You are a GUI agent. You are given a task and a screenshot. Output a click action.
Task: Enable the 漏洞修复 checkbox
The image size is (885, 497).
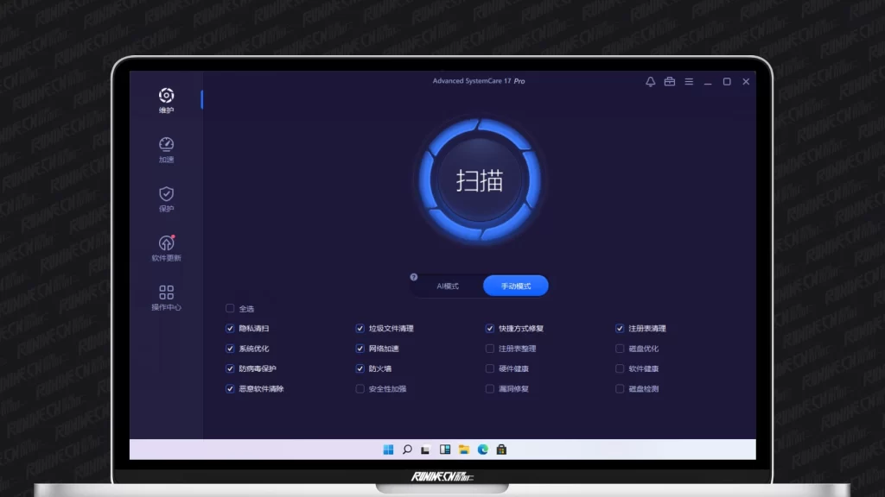coord(490,389)
